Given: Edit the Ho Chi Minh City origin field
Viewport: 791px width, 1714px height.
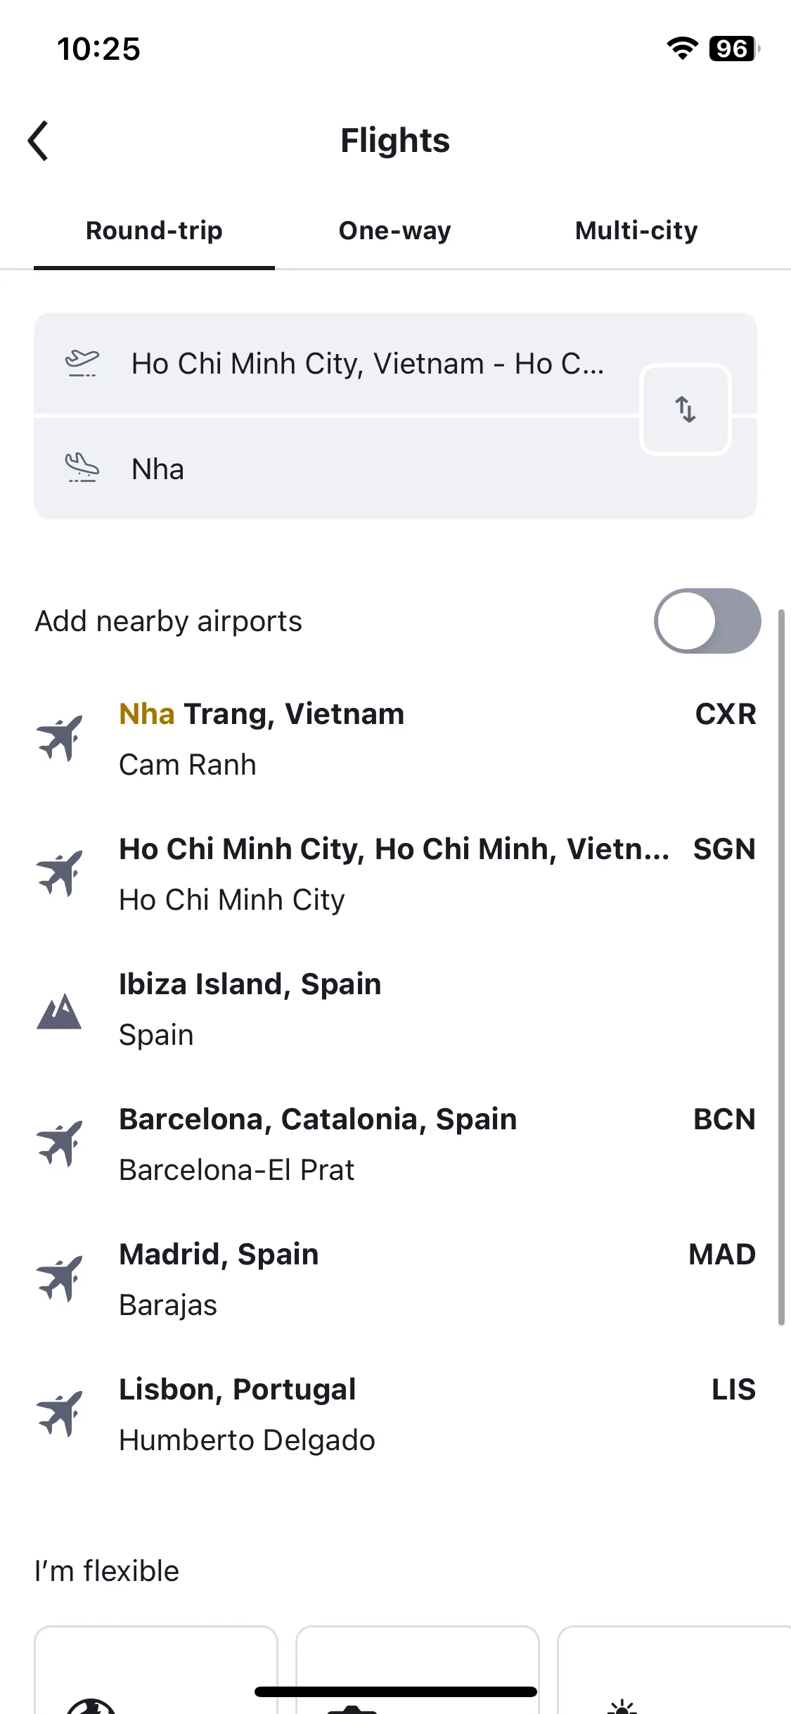Looking at the screenshot, I should tap(337, 364).
